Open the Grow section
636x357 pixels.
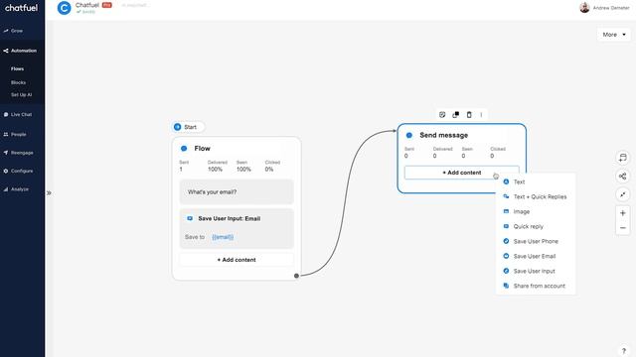(x=17, y=31)
